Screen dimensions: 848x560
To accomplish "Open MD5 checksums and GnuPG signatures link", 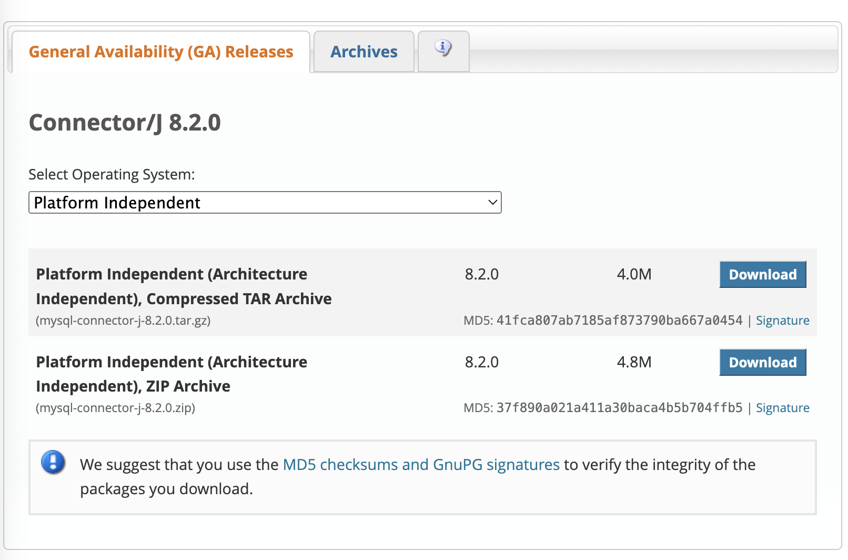I will point(421,465).
